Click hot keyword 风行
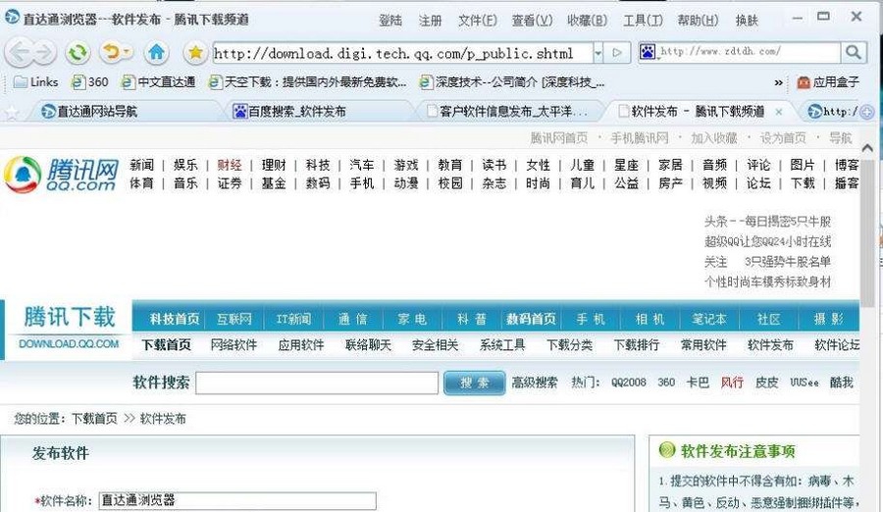Viewport: 883px width, 512px height. (x=732, y=383)
